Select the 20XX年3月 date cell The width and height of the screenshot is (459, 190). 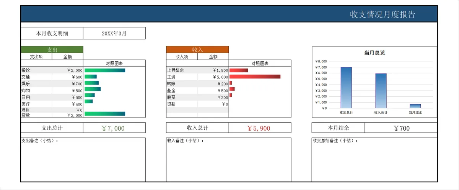pyautogui.click(x=114, y=33)
